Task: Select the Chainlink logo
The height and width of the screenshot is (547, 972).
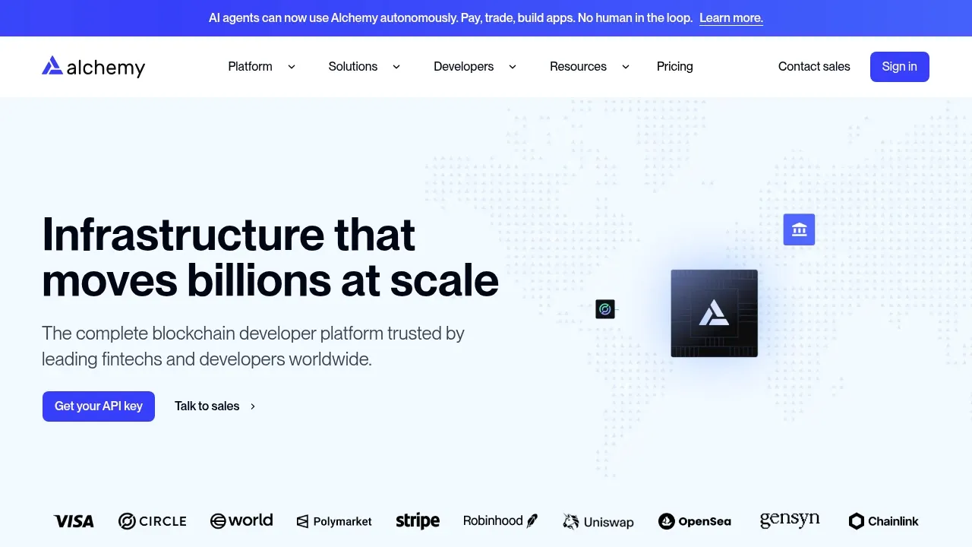Action: tap(883, 521)
